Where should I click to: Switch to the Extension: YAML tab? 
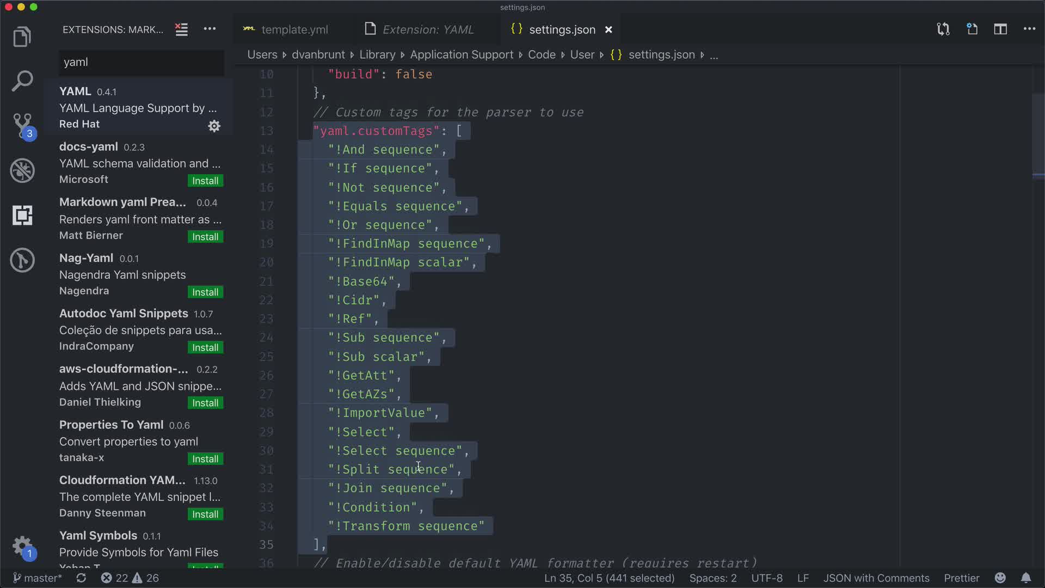point(428,29)
